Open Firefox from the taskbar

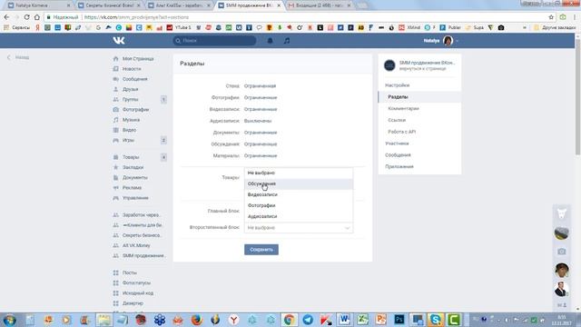tap(197, 320)
